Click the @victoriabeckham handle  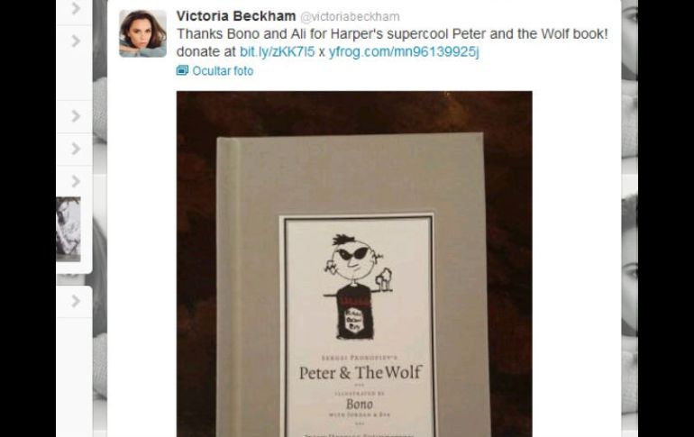coord(350,17)
